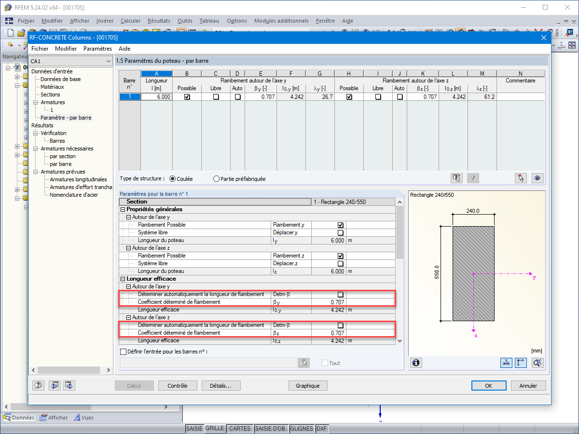This screenshot has height=434, width=579.
Task: Collapse Vérification tree node
Action: pos(35,133)
